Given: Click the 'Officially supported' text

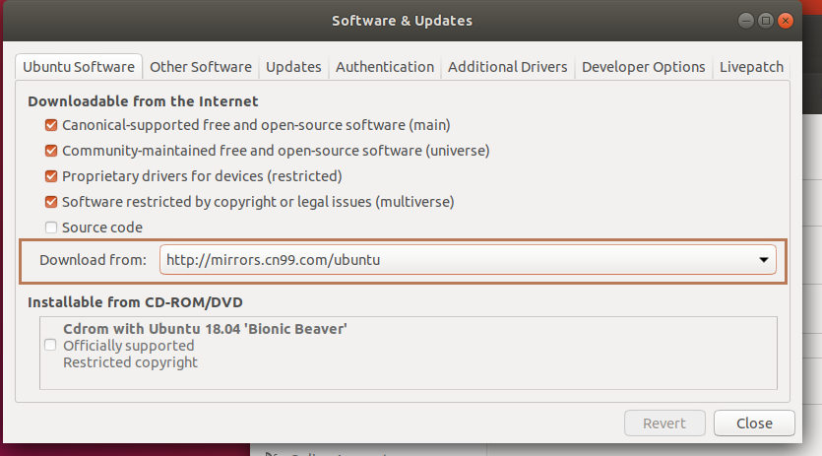Looking at the screenshot, I should pyautogui.click(x=128, y=346).
